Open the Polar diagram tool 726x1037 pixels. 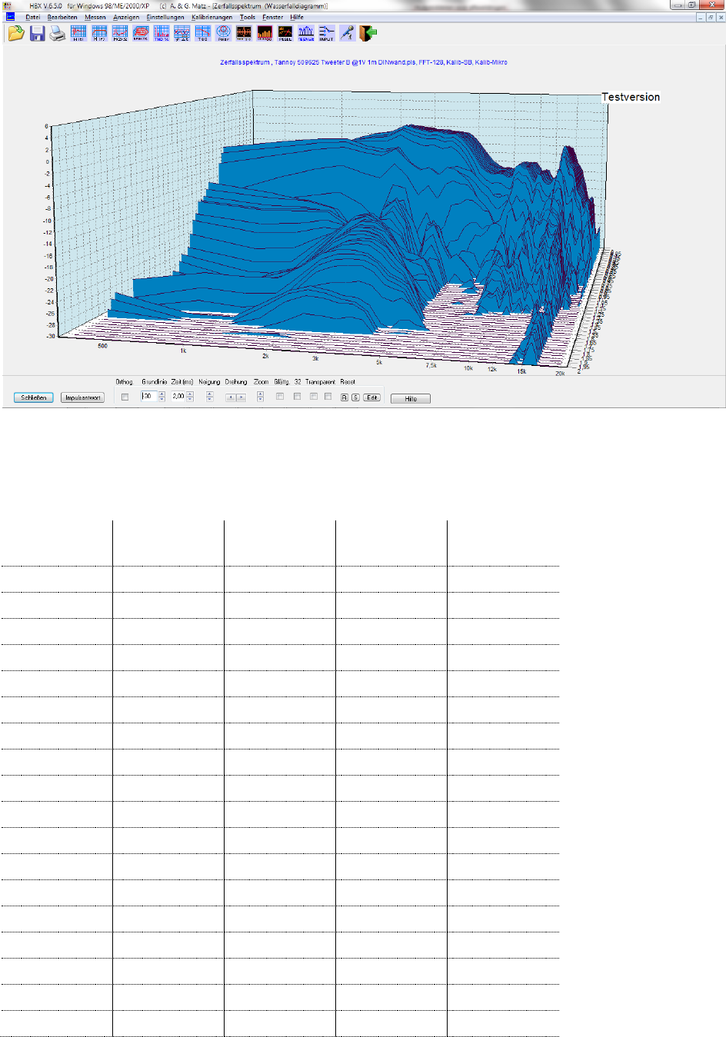coord(224,33)
